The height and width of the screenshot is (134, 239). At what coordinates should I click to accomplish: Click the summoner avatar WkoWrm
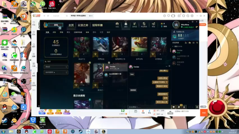coord(176,25)
